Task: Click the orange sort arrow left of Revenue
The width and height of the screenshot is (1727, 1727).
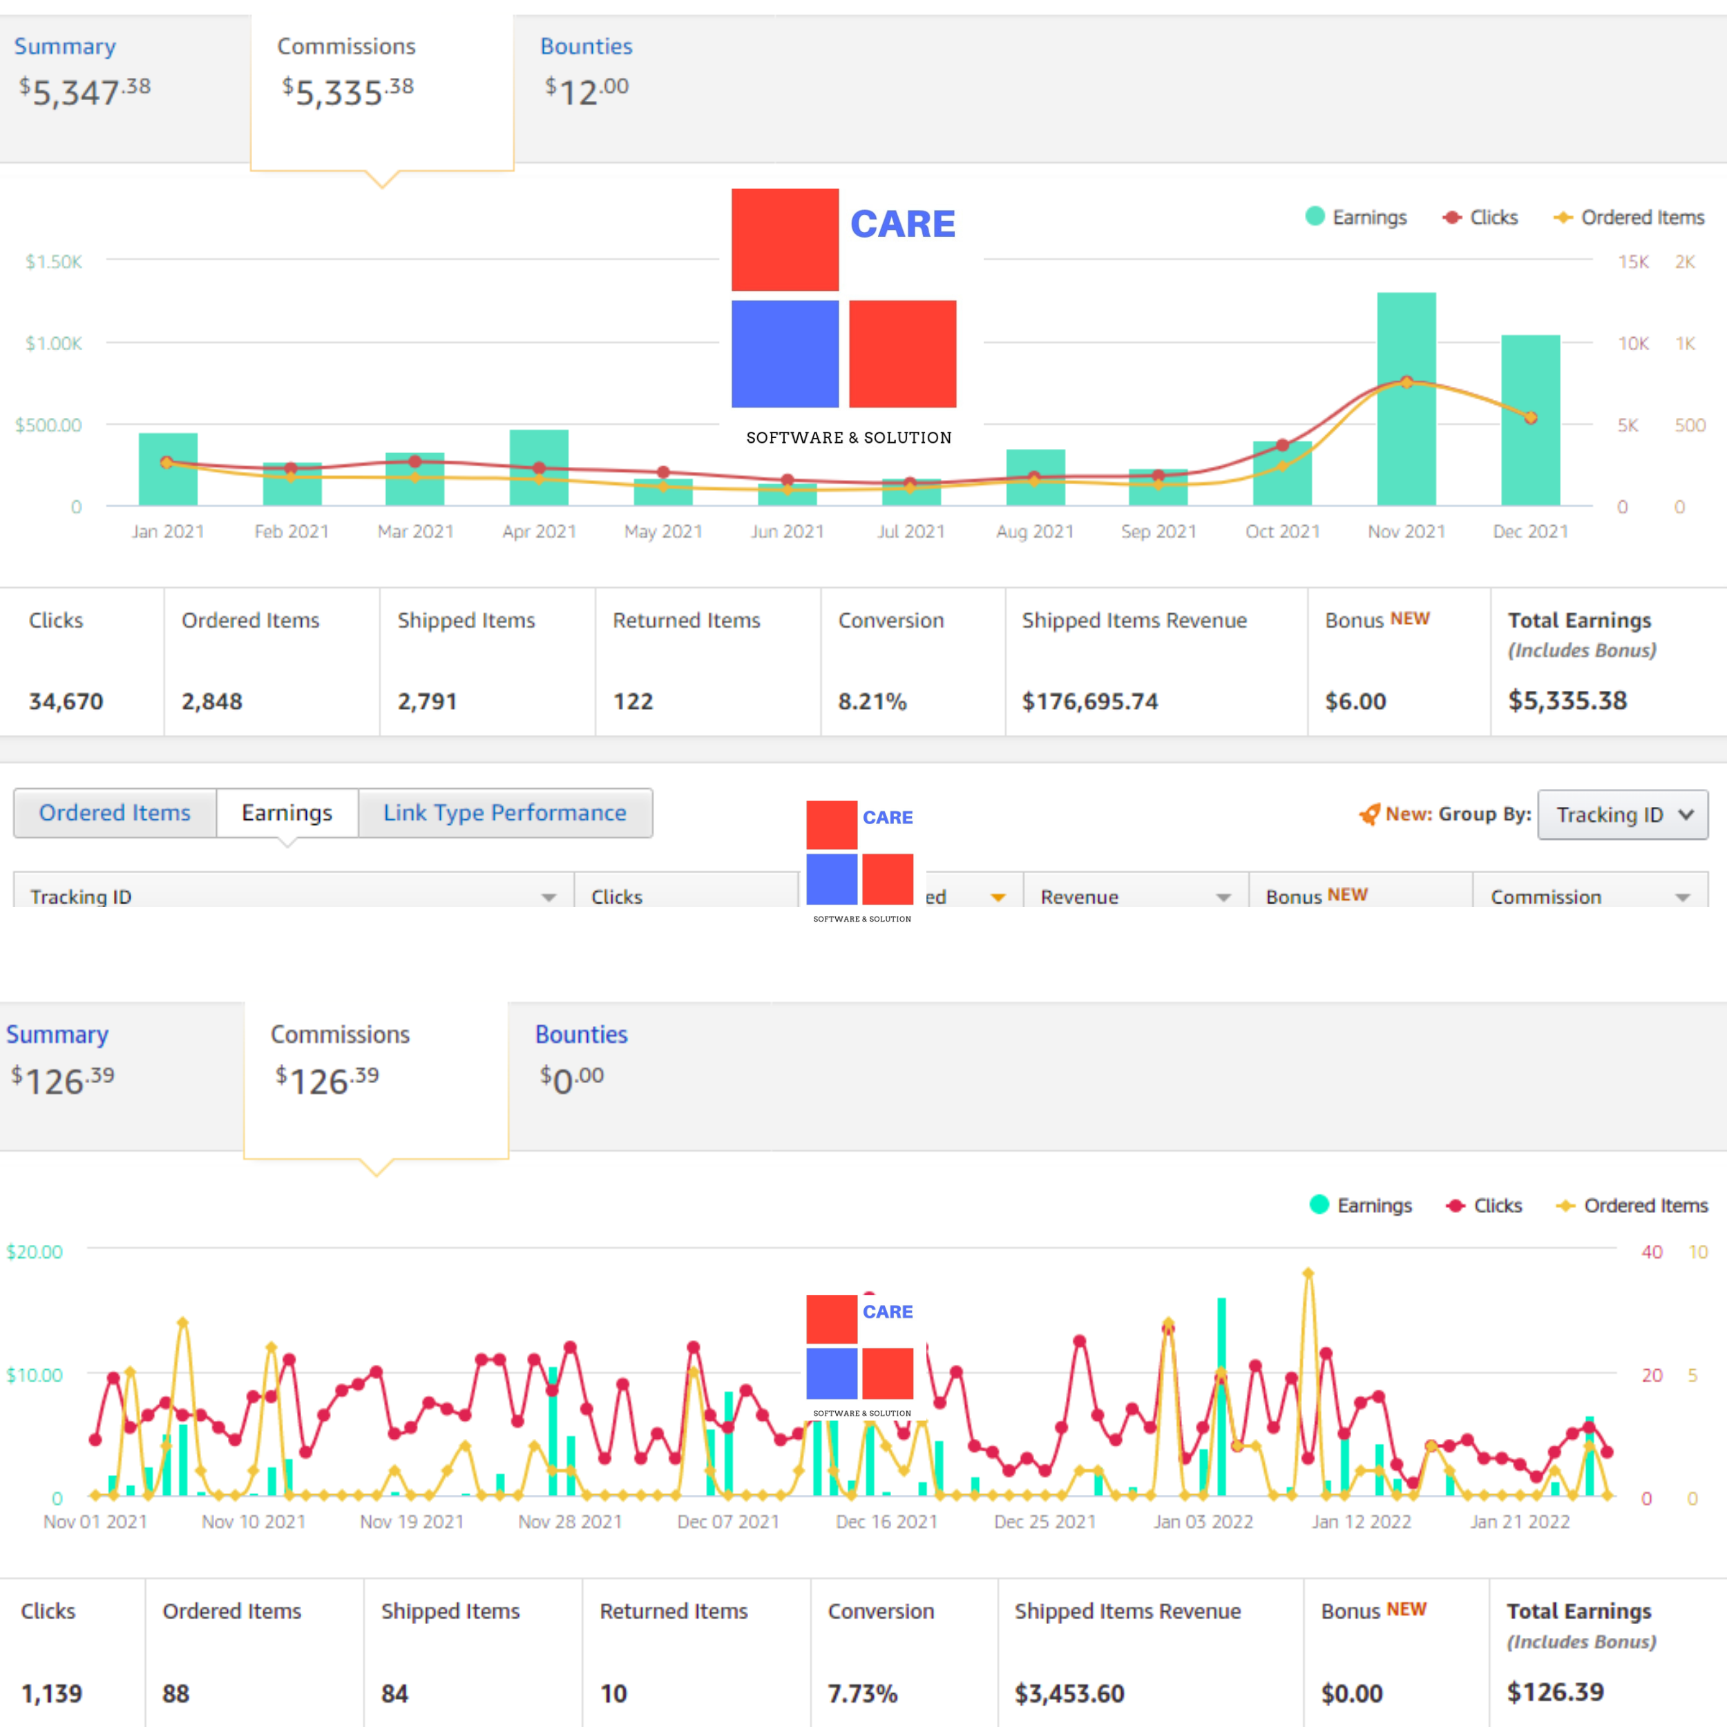Action: pos(998,897)
